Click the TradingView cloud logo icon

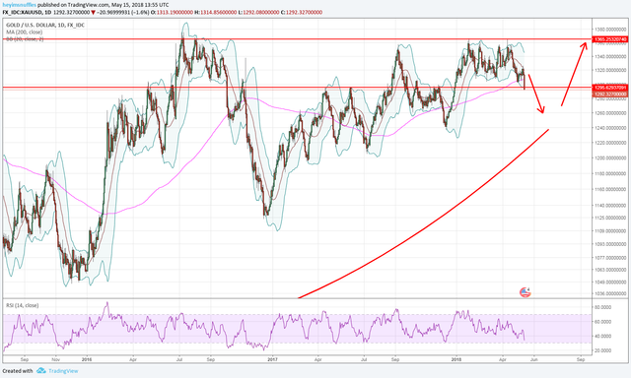[x=41, y=371]
